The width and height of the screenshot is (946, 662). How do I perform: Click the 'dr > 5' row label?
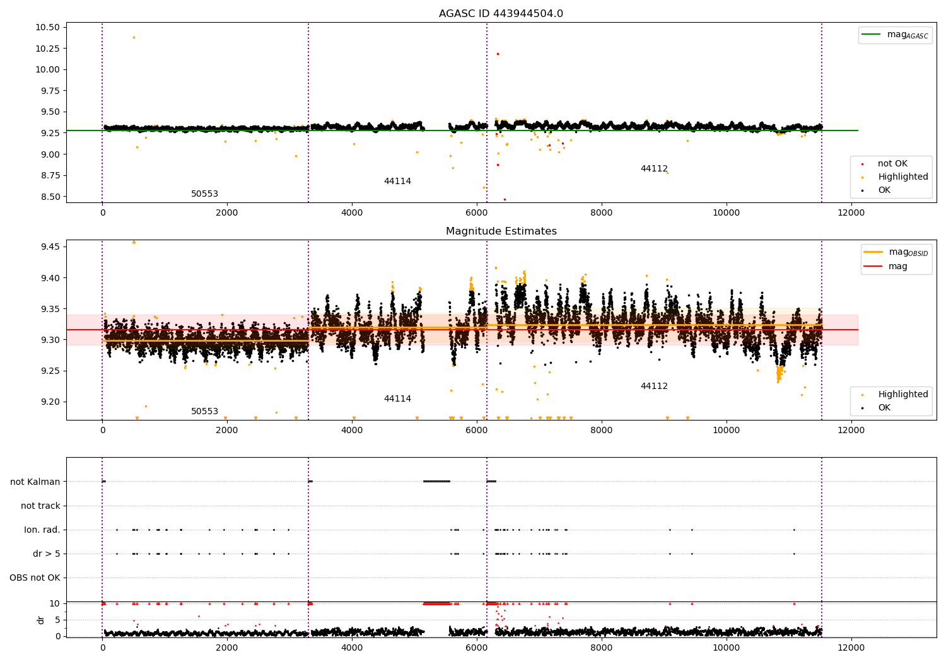pos(47,554)
